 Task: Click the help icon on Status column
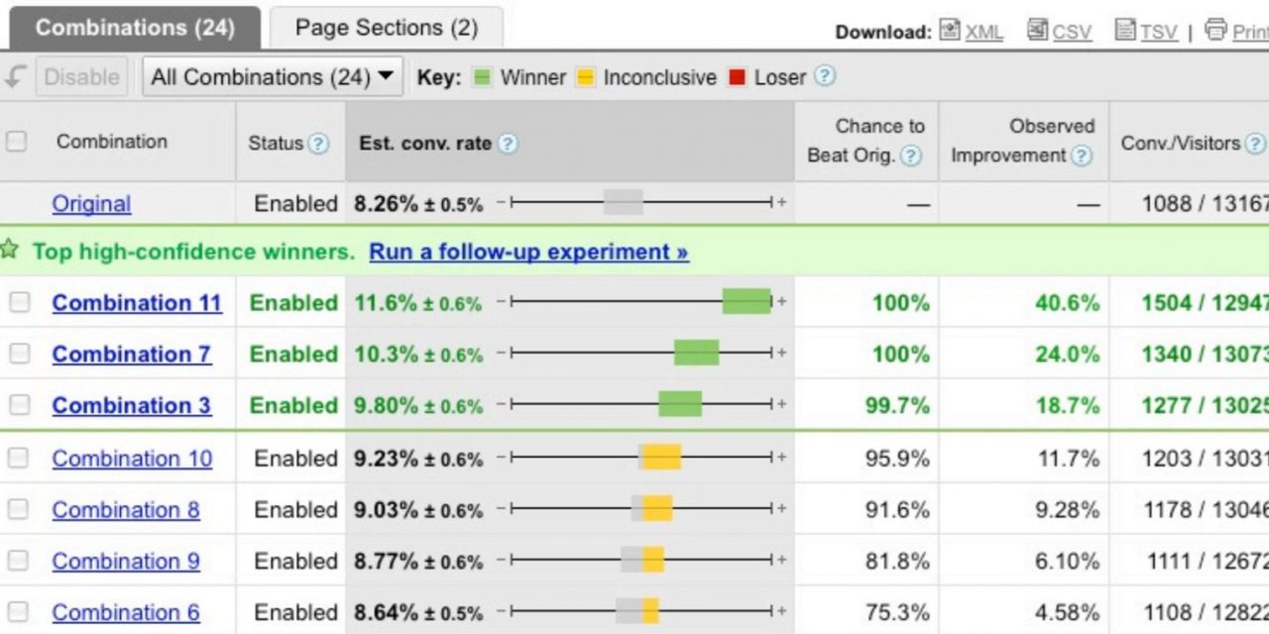[317, 143]
